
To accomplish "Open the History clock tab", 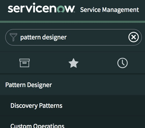I will 122,63.
